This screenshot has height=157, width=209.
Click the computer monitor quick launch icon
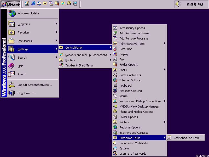coord(75,4)
